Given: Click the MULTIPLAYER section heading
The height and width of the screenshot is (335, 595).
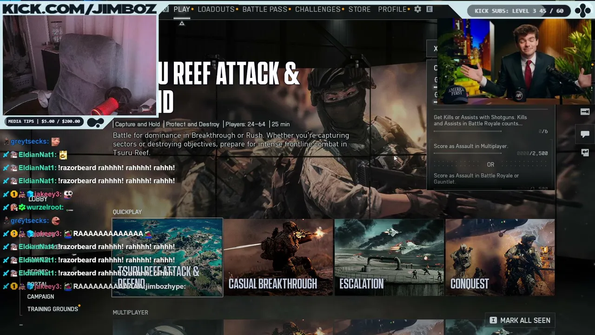Looking at the screenshot, I should click(130, 312).
